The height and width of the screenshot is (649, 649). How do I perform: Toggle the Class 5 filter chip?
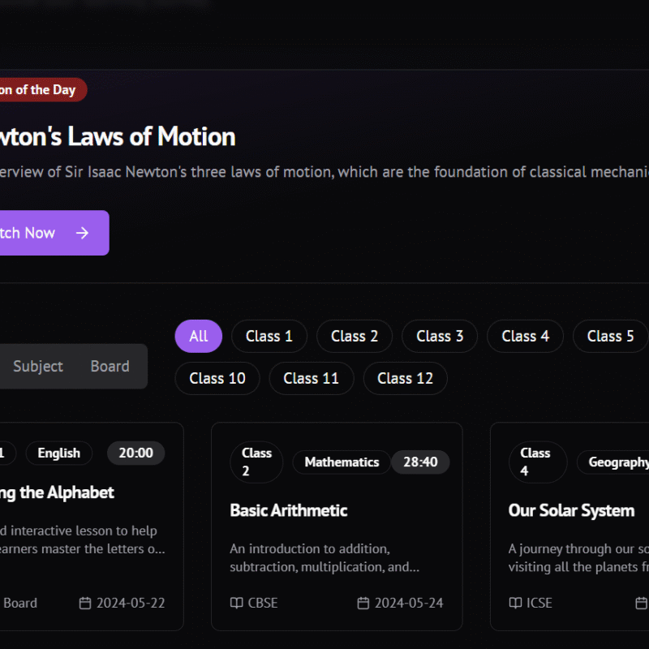point(610,336)
